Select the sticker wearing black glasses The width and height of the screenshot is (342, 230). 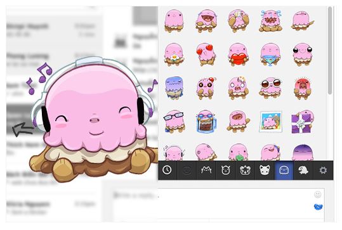[174, 122]
